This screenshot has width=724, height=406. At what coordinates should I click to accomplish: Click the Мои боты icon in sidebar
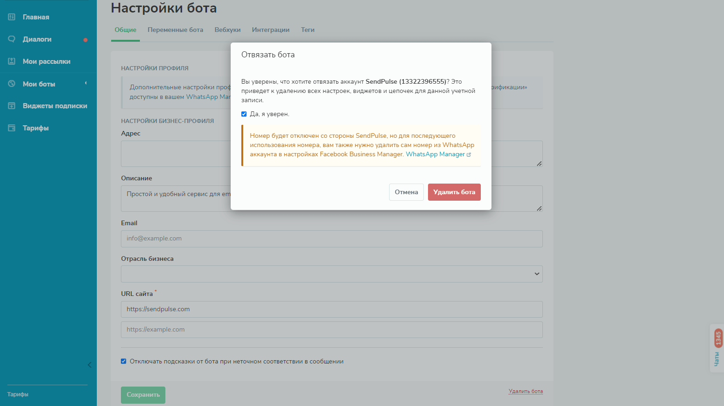click(12, 84)
